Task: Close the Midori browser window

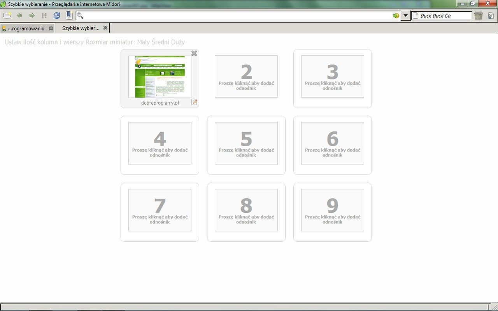Action: pyautogui.click(x=487, y=3)
